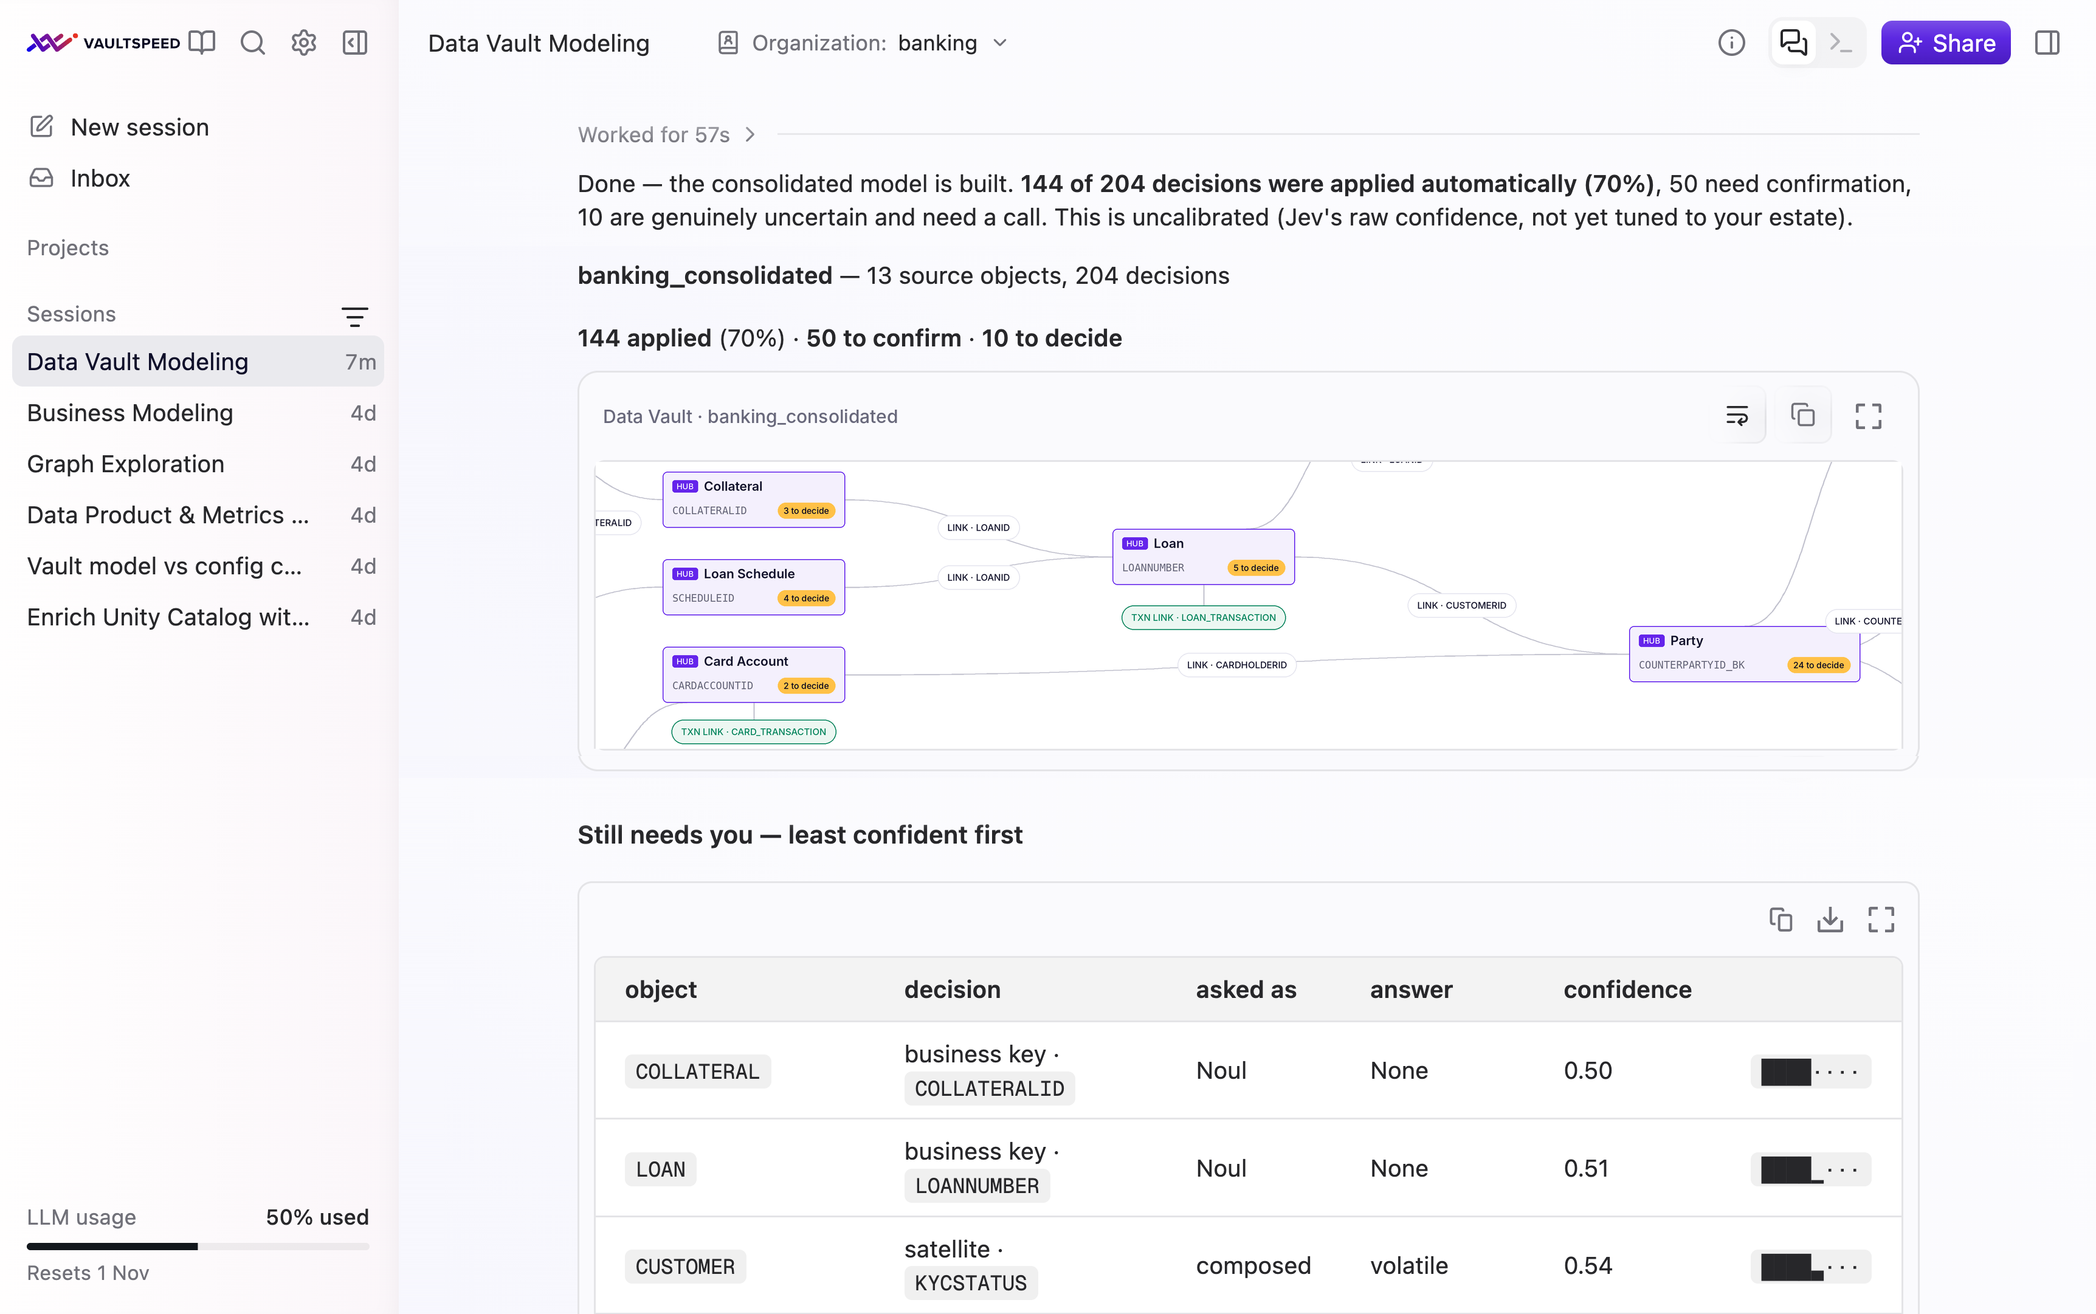2096x1314 pixels.
Task: Select the Loan hub node
Action: pos(1204,556)
